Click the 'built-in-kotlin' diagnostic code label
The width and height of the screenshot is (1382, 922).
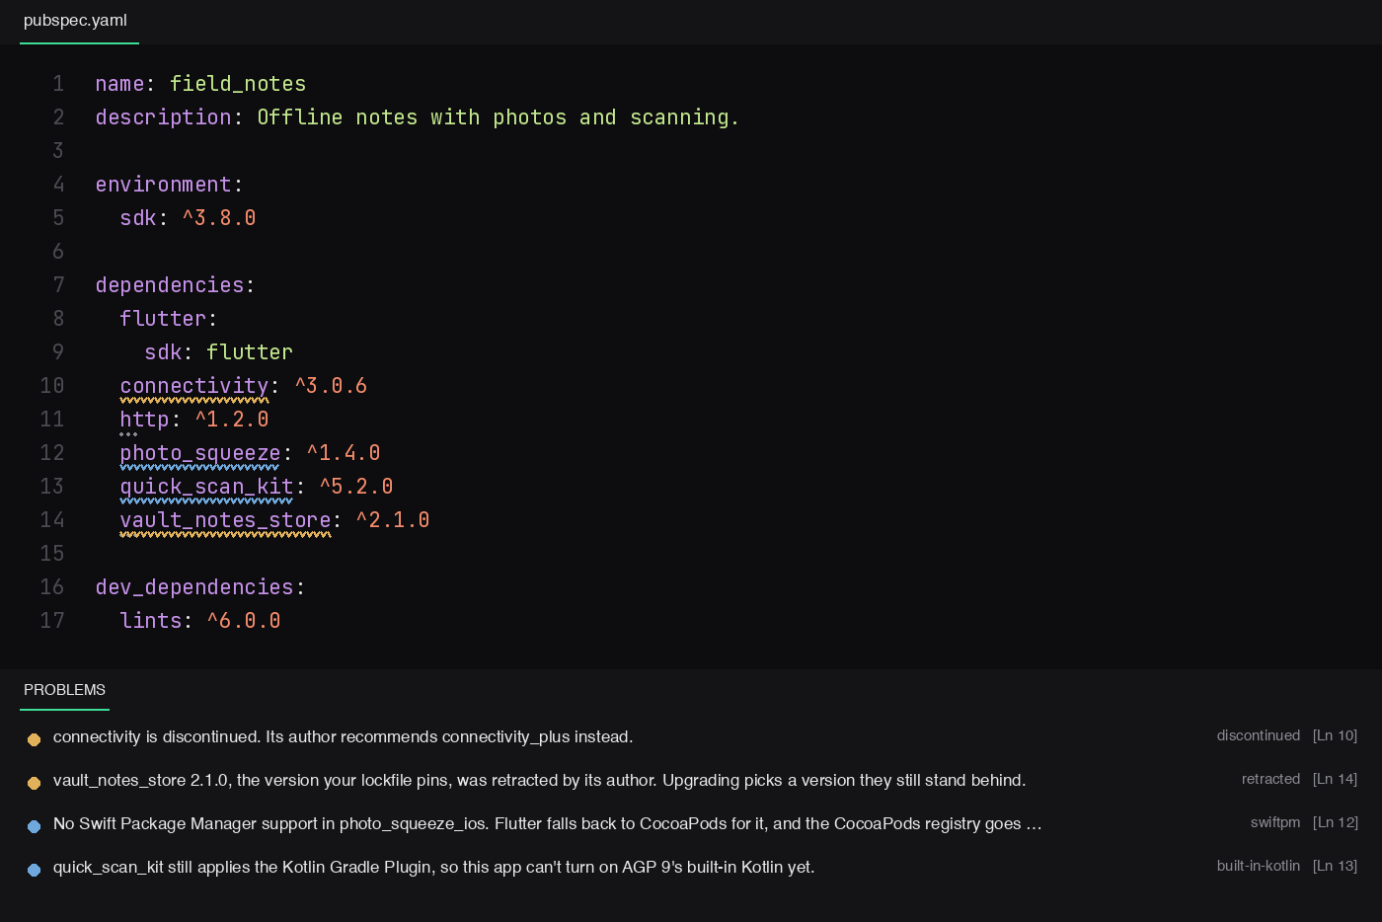[1259, 866]
